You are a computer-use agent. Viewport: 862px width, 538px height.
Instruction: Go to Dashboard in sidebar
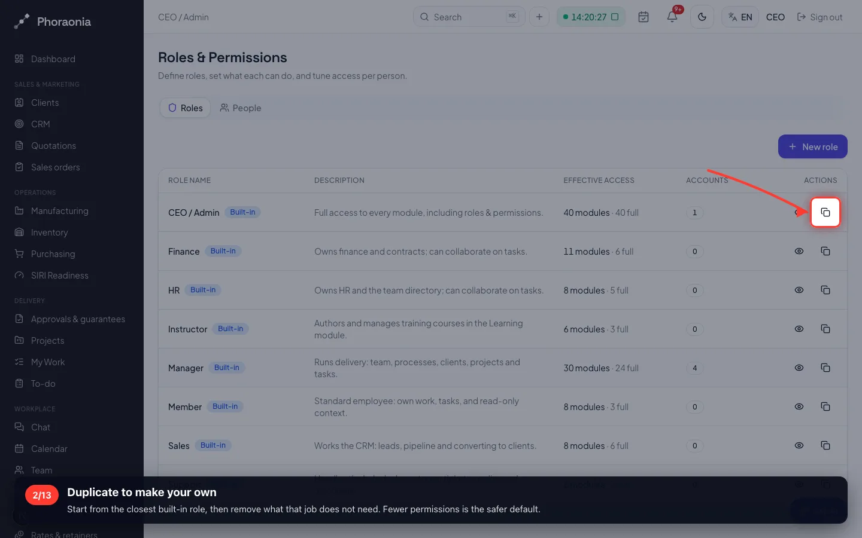click(x=72, y=59)
